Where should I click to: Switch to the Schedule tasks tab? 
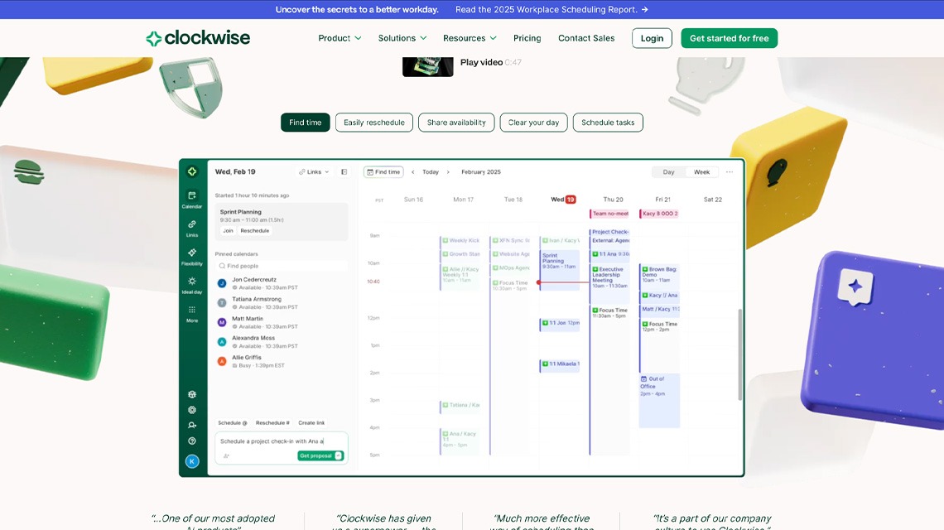pos(608,122)
